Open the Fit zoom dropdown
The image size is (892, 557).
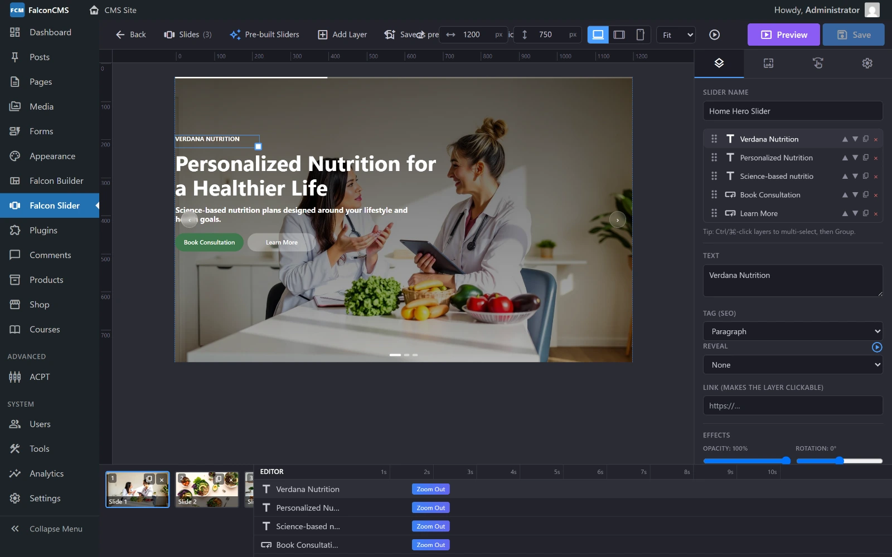point(676,35)
